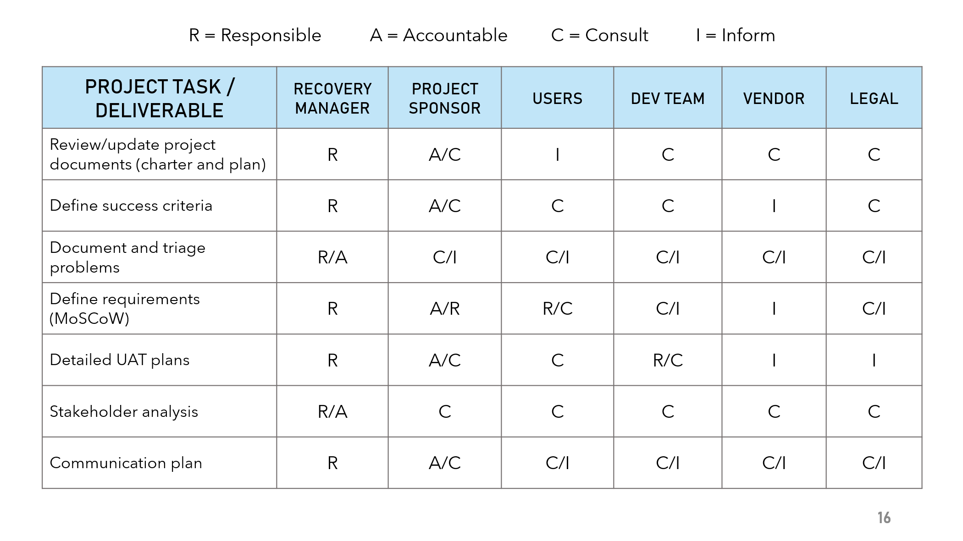This screenshot has width=963, height=541.
Task: Click the Stakeholder analysis row label
Action: [159, 411]
